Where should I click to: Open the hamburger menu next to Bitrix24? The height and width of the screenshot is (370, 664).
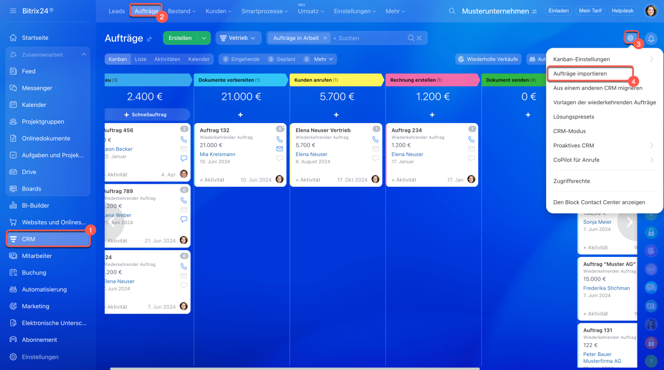13,11
